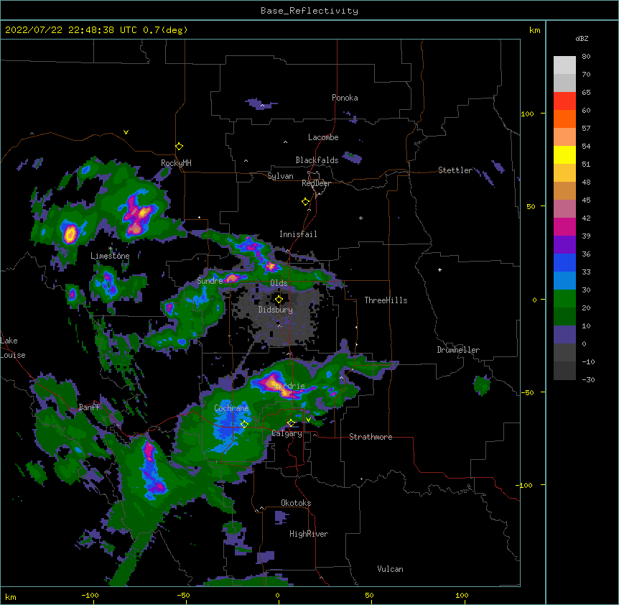
Task: Click the Limestone label
Action: tap(110, 256)
